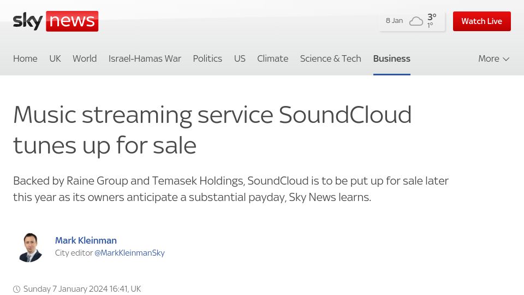This screenshot has width=524, height=295.
Task: Open Mark Kleinman's author page link
Action: [86, 240]
